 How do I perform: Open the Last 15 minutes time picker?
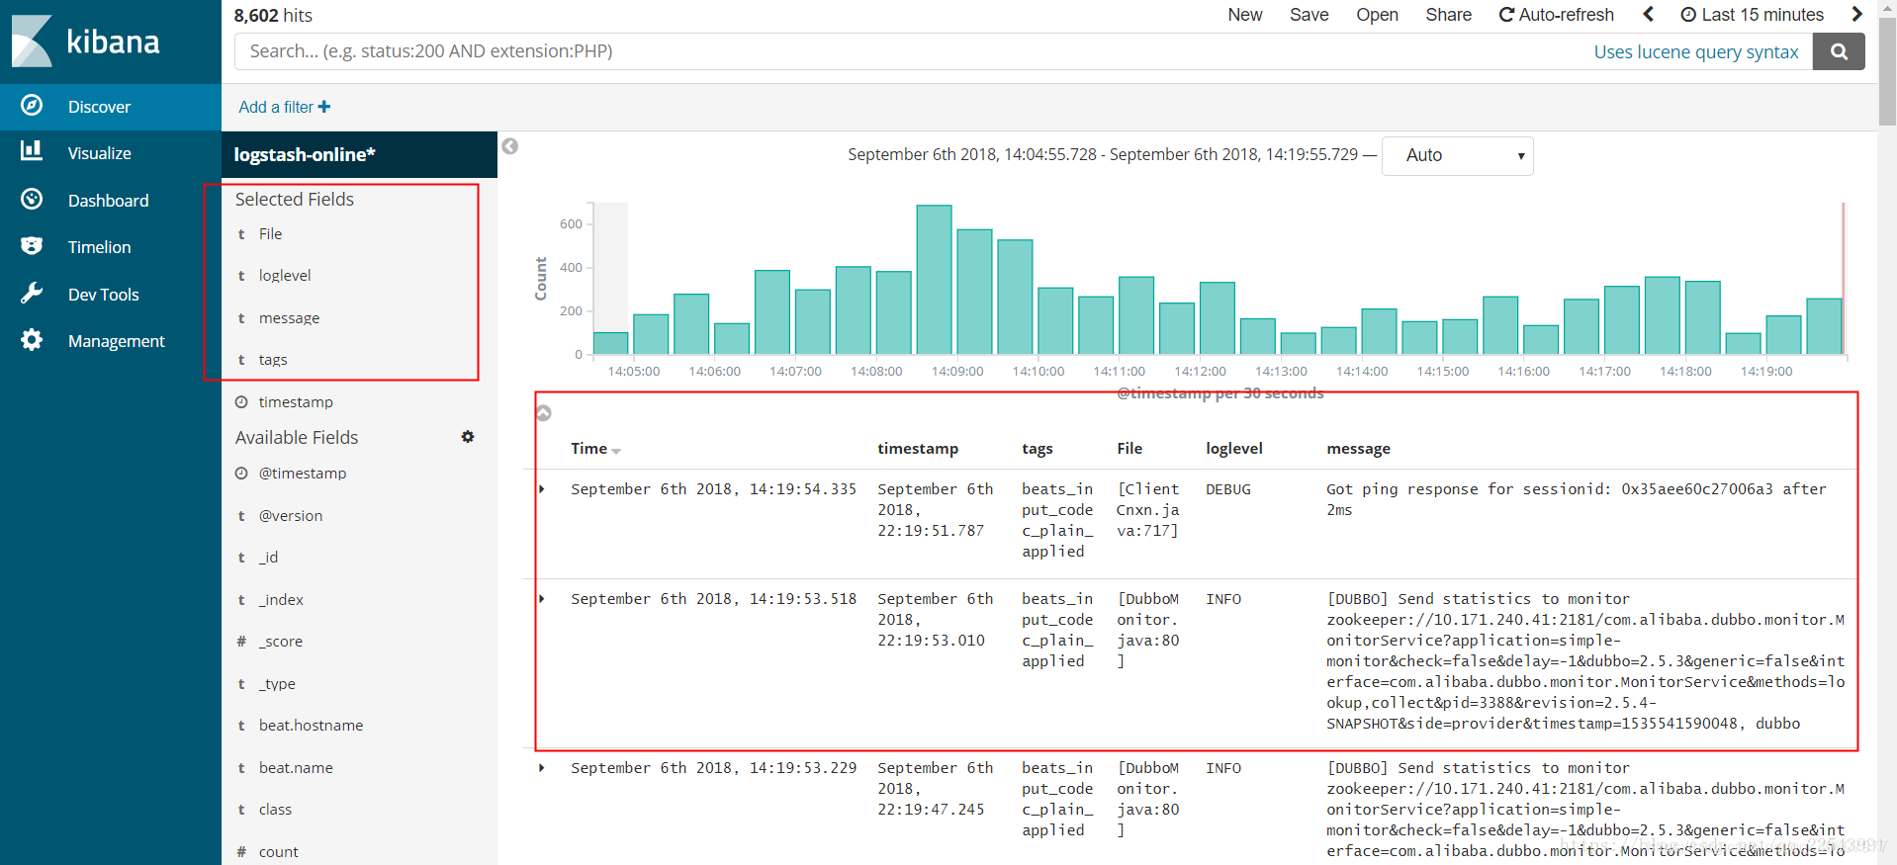point(1752,15)
